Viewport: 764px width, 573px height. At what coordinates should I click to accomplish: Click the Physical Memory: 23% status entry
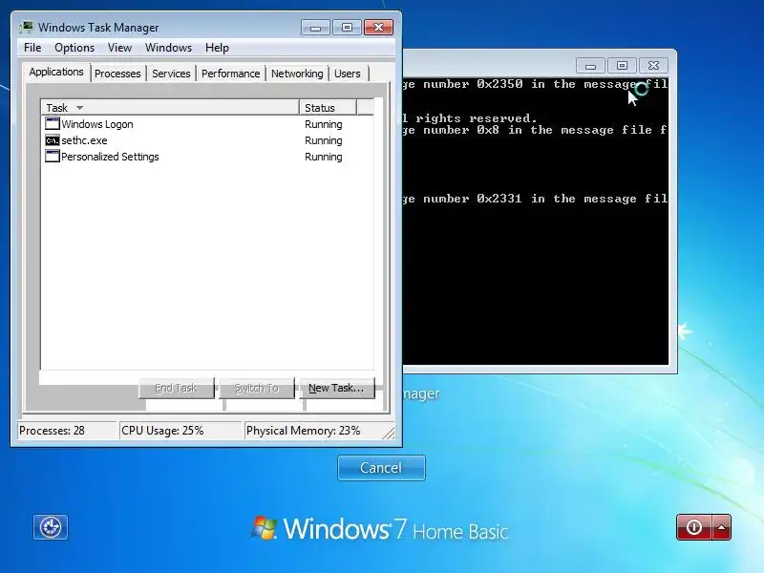point(312,431)
